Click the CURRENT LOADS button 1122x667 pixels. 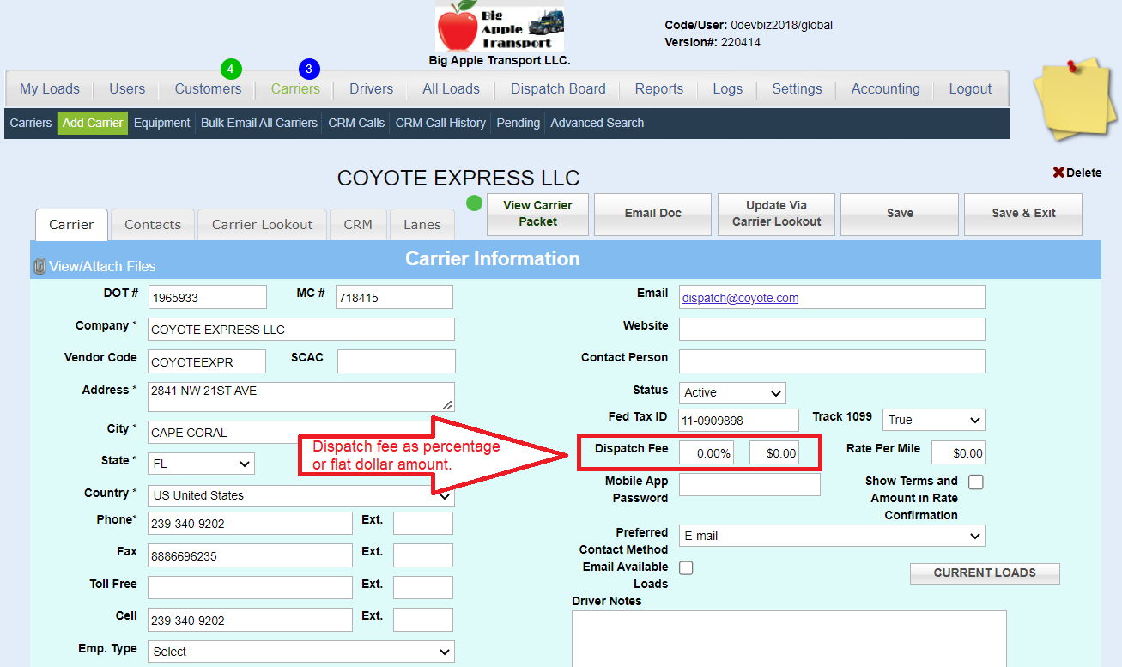point(985,573)
